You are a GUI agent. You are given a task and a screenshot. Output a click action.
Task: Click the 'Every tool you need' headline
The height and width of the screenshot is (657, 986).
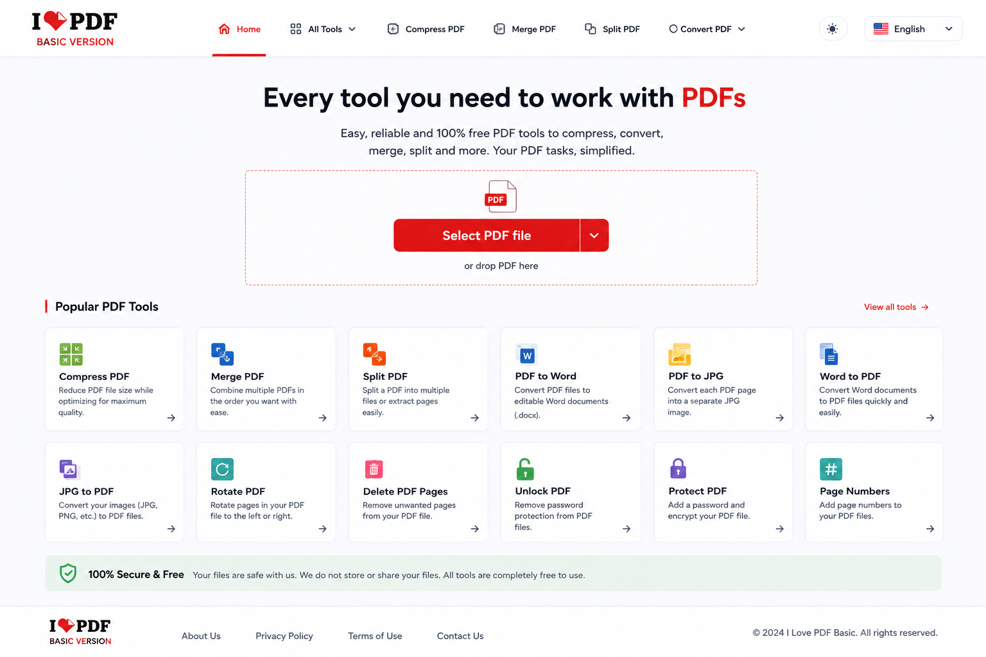(505, 98)
